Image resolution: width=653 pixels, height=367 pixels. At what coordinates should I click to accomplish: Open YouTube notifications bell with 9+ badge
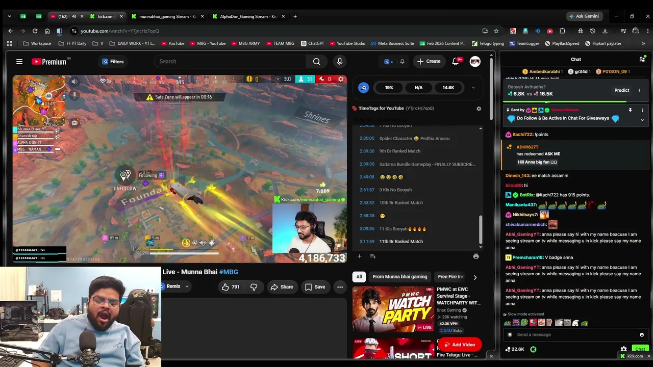click(x=456, y=62)
